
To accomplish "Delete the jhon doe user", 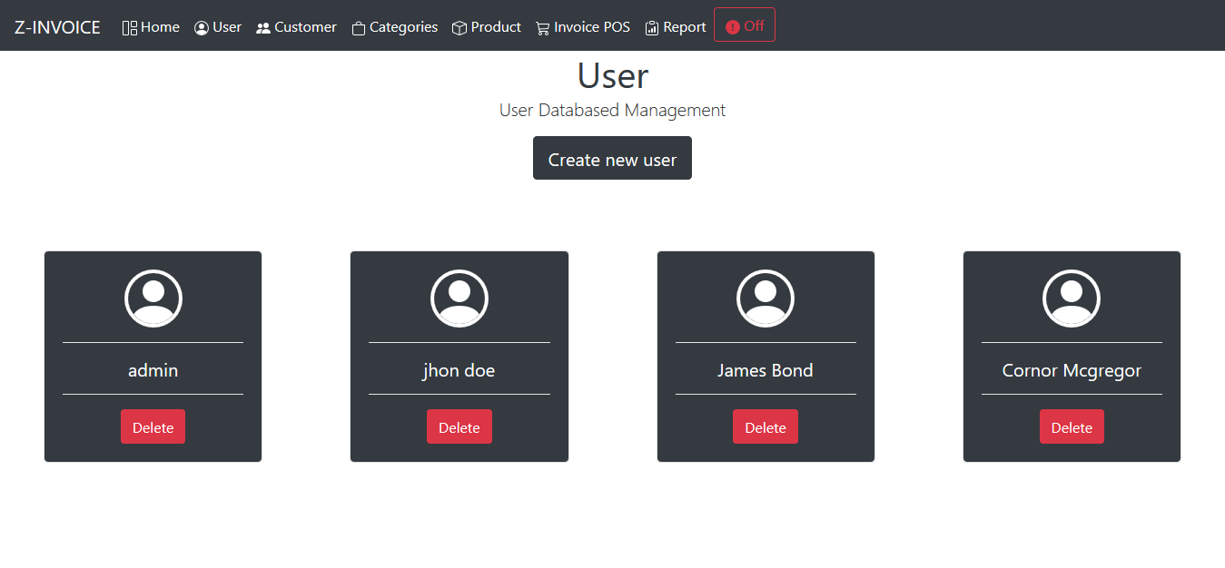I will point(459,426).
